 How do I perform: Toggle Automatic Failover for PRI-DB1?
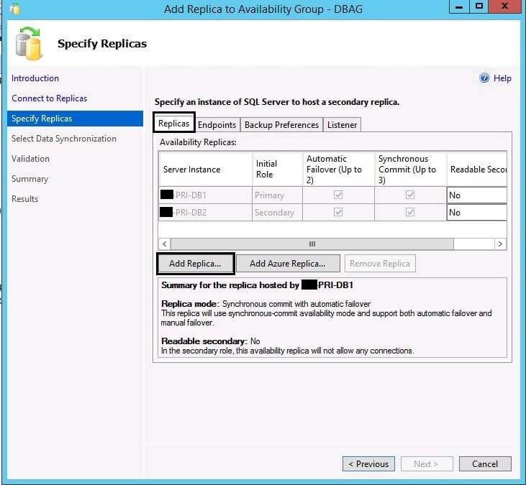tap(337, 195)
